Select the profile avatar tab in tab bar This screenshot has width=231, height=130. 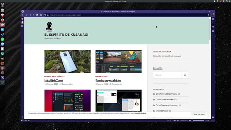[x=22, y=22]
